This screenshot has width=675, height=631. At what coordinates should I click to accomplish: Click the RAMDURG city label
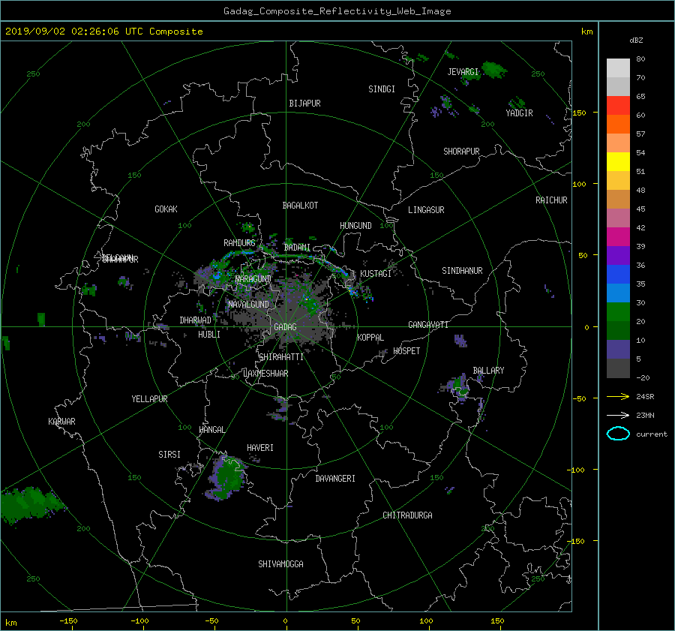pyautogui.click(x=239, y=243)
